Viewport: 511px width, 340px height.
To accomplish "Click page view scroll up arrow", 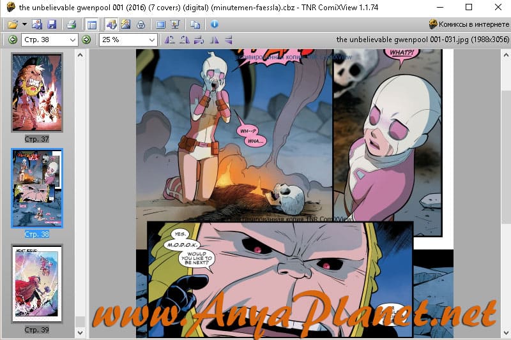I will (506, 55).
